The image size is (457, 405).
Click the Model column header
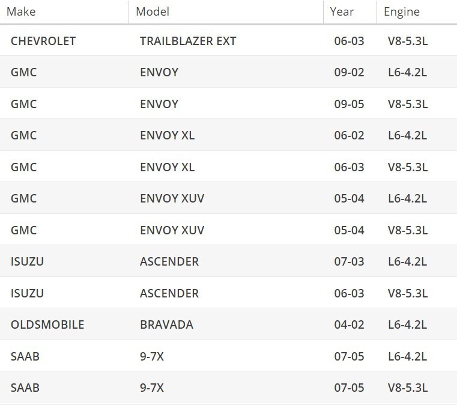(x=153, y=12)
